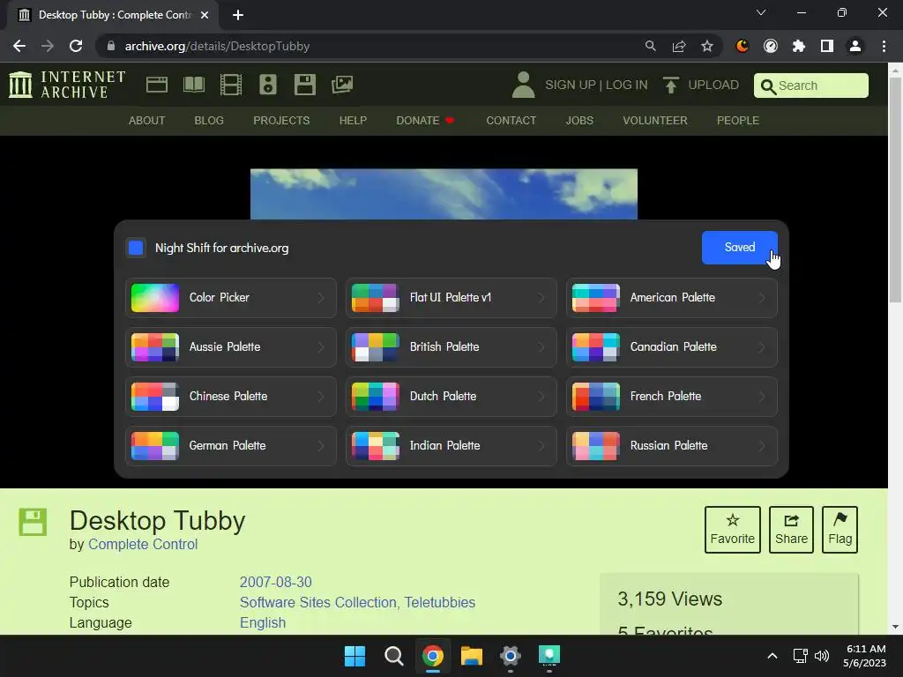Click the Internet Archive logo
The image size is (903, 677).
click(x=67, y=85)
